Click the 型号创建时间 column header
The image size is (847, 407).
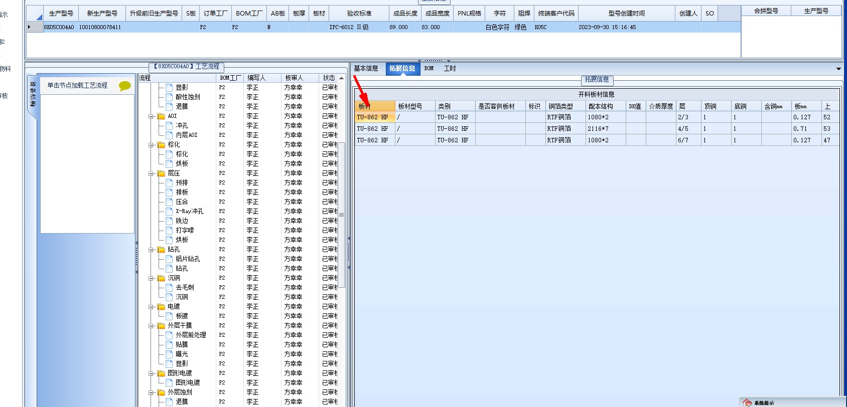pos(627,14)
